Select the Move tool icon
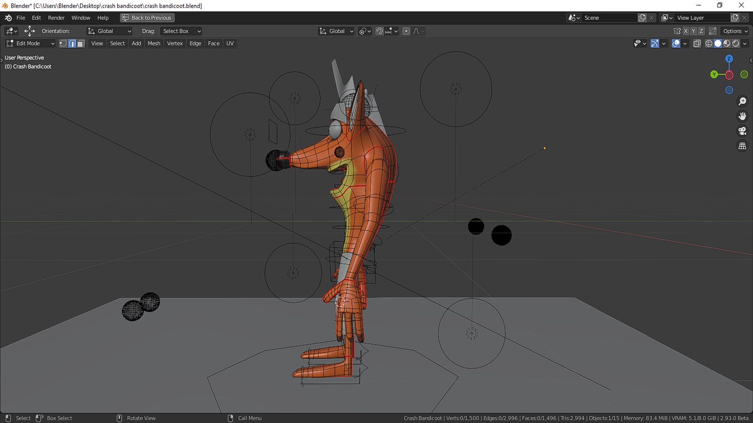Viewport: 753px width, 423px height. coord(29,31)
